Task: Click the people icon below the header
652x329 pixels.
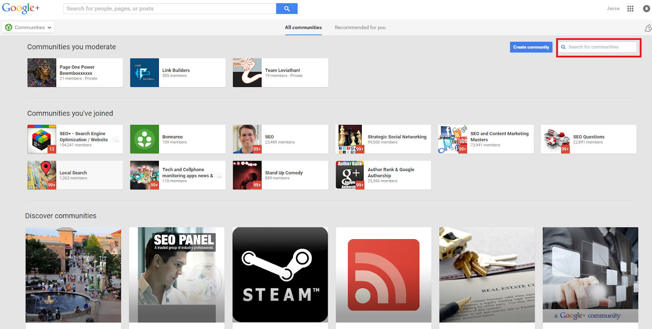Action: coord(648,28)
